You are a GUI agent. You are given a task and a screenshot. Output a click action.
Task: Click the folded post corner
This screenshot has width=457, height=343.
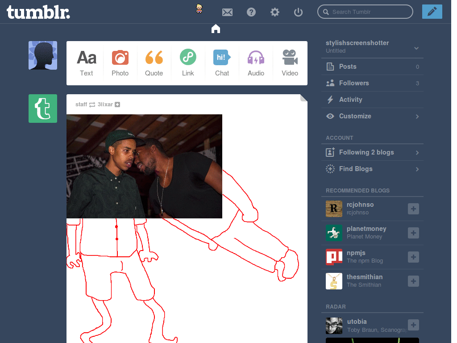(x=303, y=98)
